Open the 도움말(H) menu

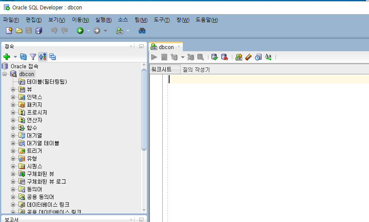point(207,20)
